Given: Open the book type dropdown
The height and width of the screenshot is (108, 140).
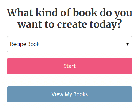Looking at the screenshot, I should coord(70,44).
